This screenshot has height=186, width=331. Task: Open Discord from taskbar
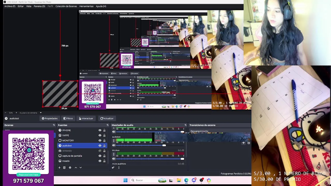click(194, 180)
